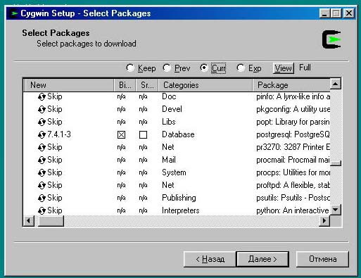Click the Sr... column header
Viewport: 361px width, 278px height.
[147, 85]
